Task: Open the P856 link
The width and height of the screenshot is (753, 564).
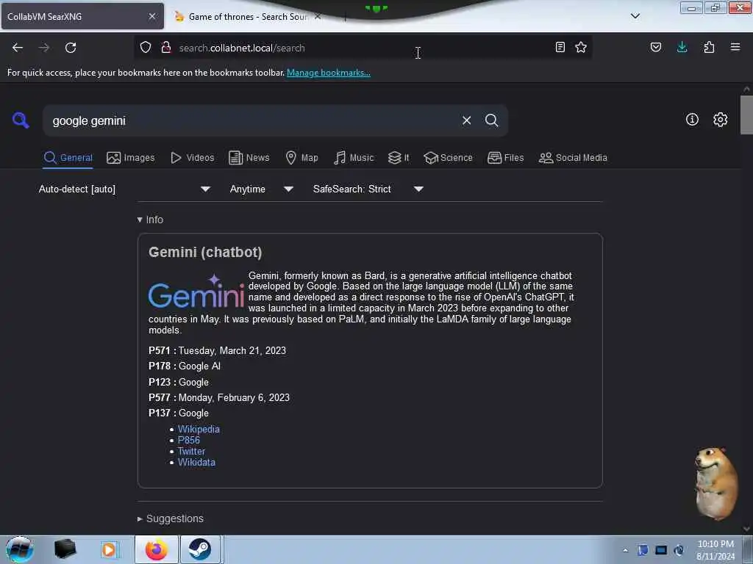Action: (x=189, y=441)
